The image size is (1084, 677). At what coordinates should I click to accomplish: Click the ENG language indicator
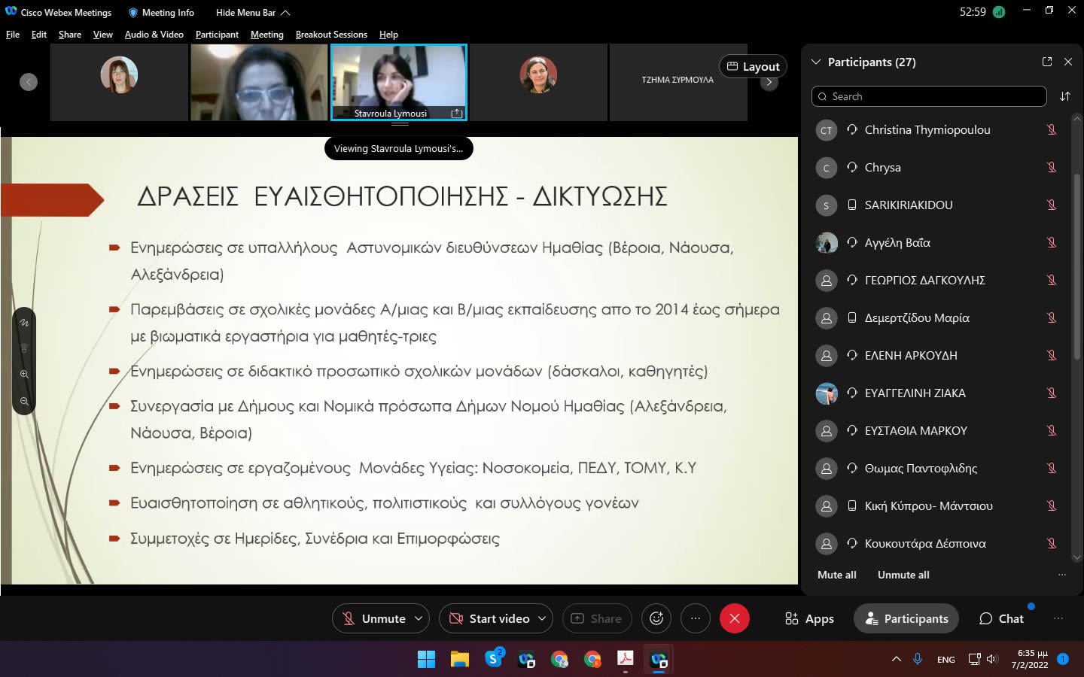point(946,660)
